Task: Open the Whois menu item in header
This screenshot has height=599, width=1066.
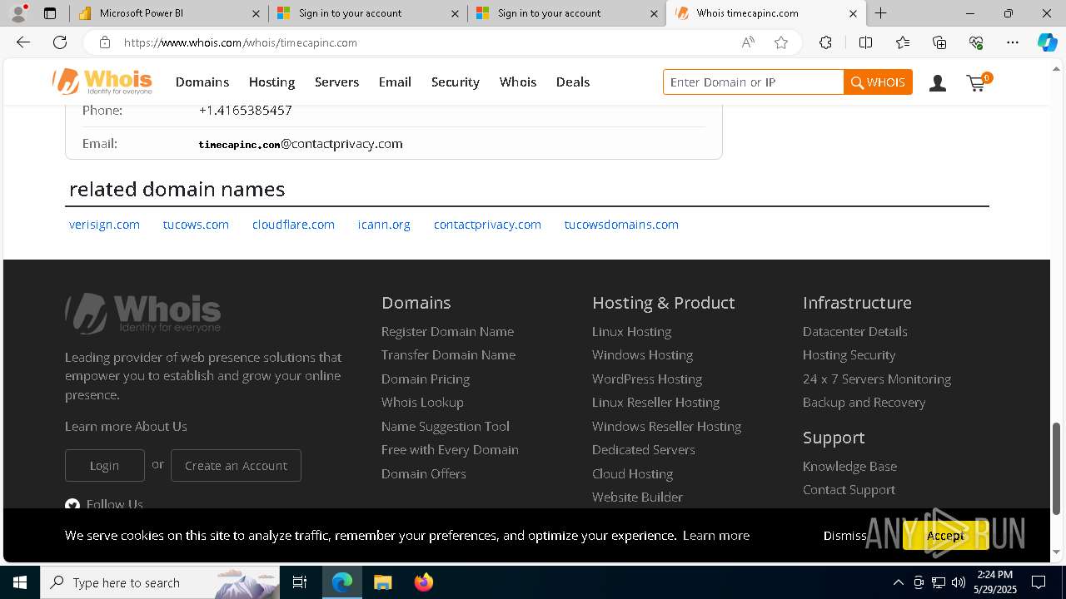Action: coord(518,82)
